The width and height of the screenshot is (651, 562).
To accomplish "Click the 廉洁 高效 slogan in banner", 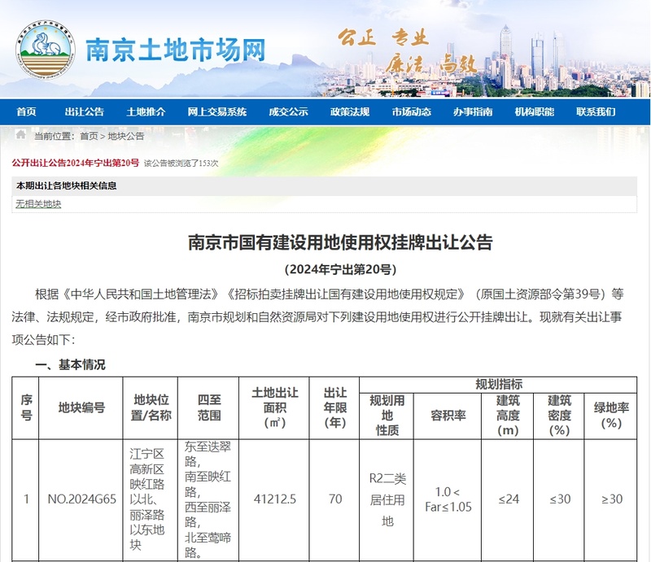I will (430, 64).
